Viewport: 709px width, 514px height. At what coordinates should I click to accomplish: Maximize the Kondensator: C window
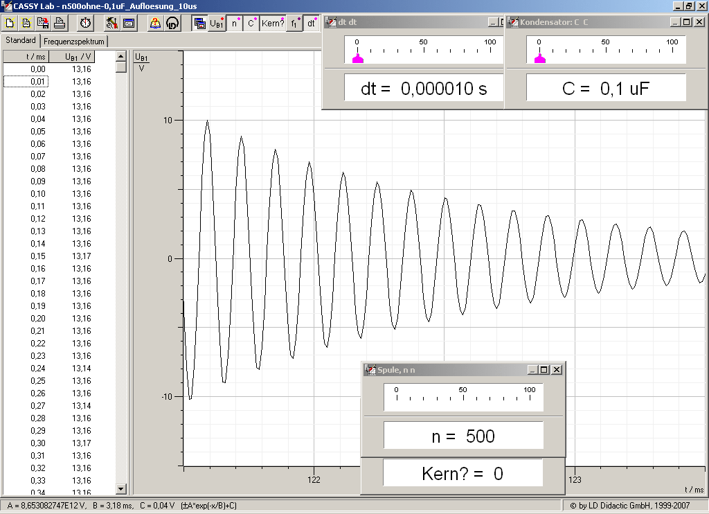pos(686,22)
